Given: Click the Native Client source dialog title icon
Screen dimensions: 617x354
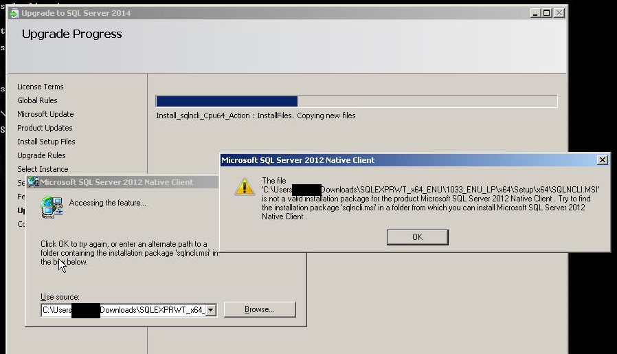Looking at the screenshot, I should pos(34,181).
